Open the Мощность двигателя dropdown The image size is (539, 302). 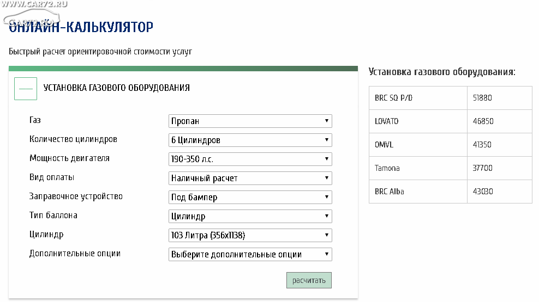[x=250, y=159]
